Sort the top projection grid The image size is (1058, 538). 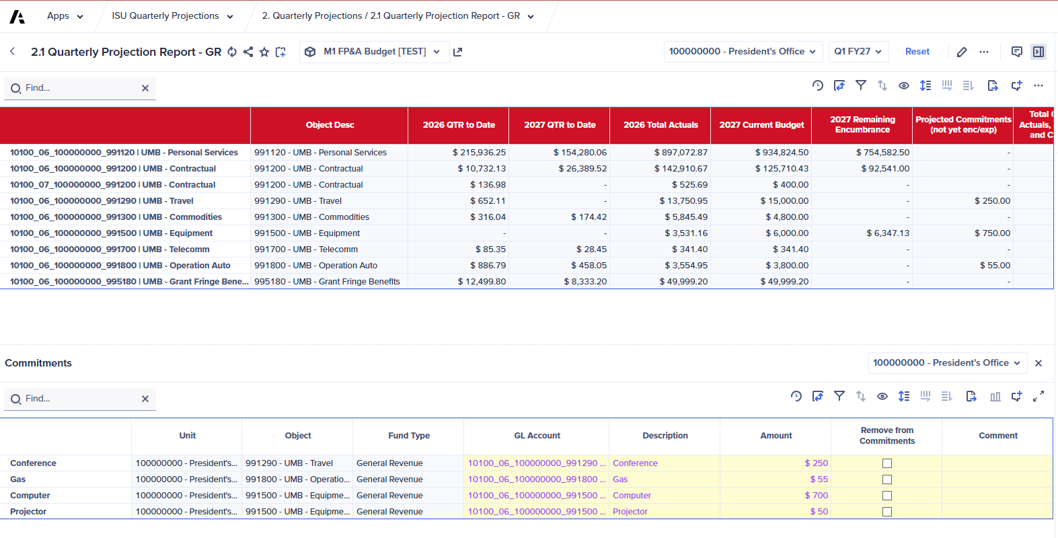pyautogui.click(x=882, y=85)
